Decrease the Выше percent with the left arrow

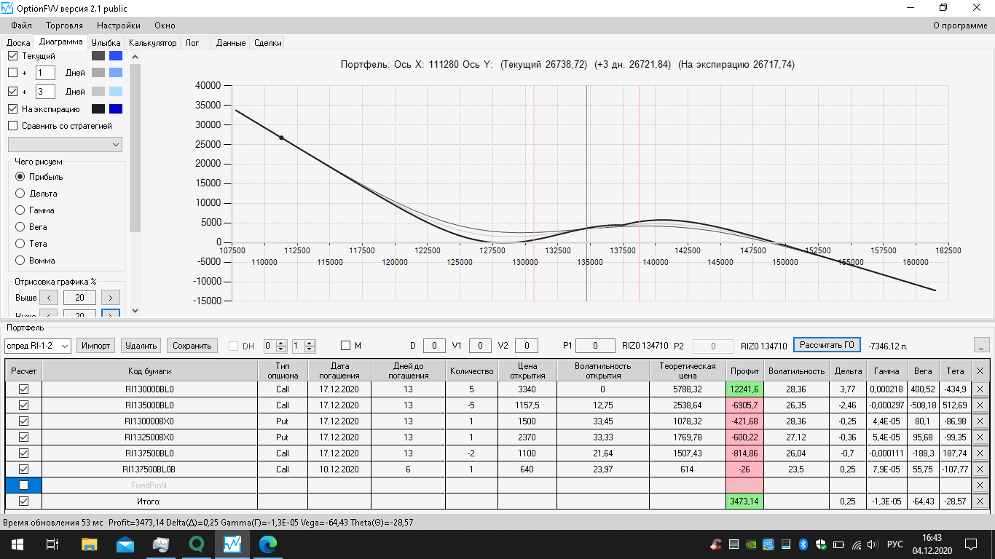coord(48,298)
